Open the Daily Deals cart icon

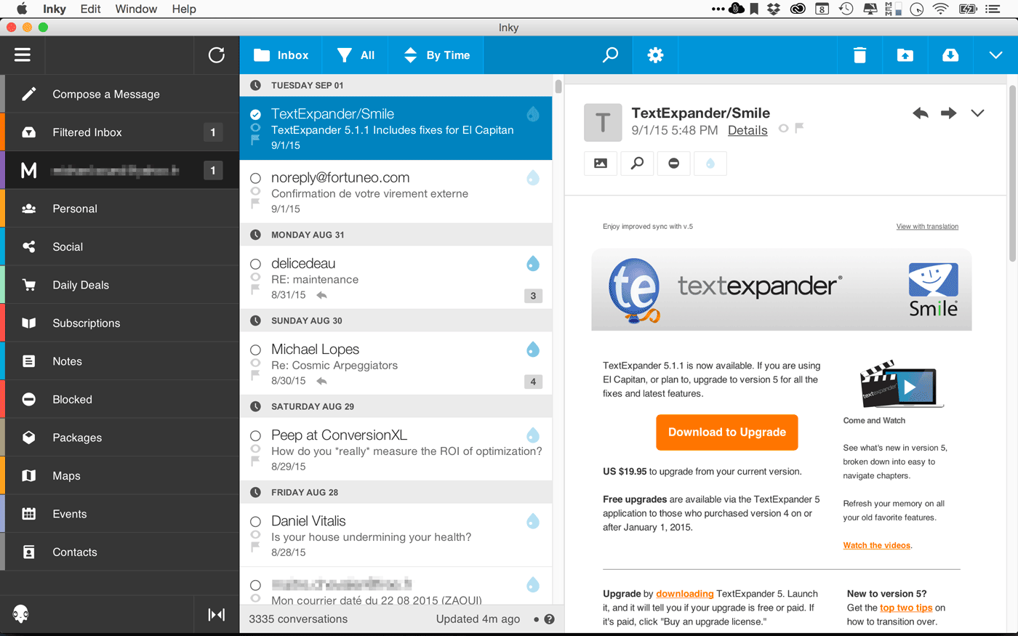(29, 285)
